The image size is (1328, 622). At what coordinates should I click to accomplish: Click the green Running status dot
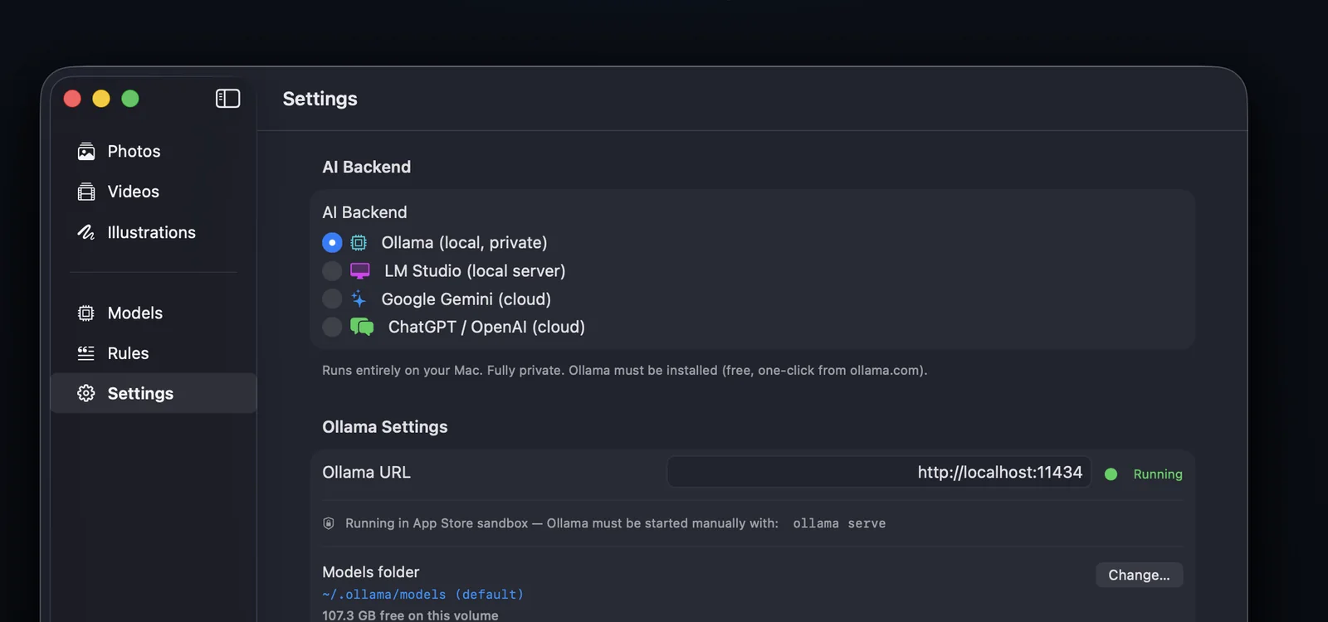coord(1111,474)
